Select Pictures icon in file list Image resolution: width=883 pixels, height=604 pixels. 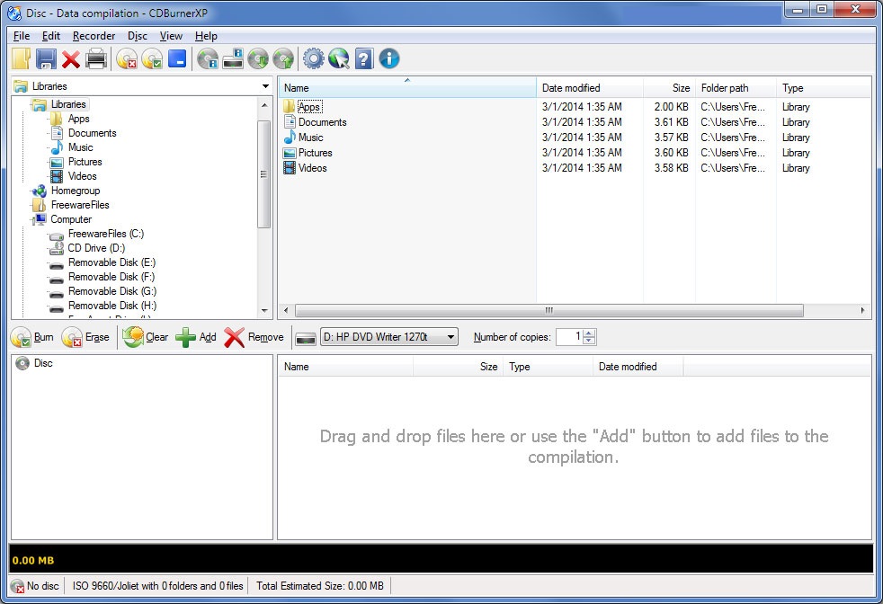pos(290,152)
